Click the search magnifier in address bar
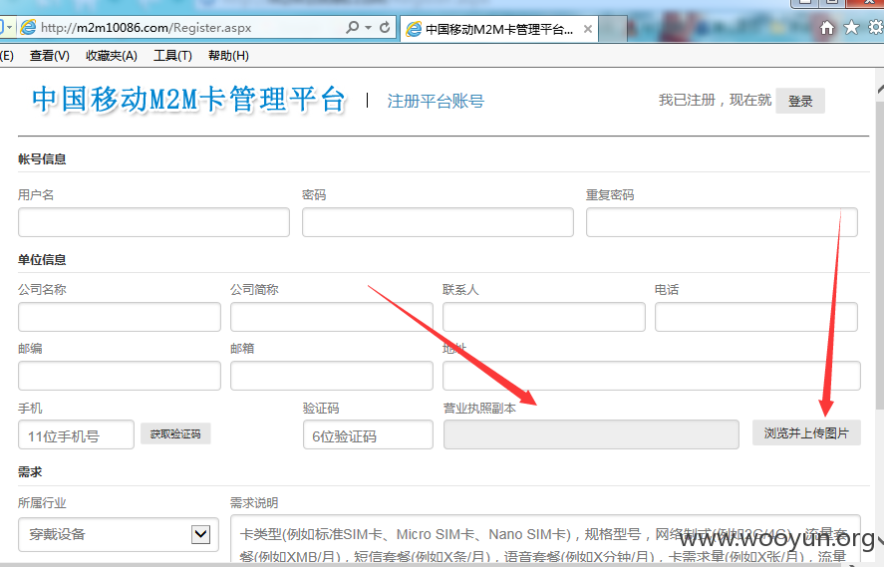The image size is (884, 567). click(353, 27)
